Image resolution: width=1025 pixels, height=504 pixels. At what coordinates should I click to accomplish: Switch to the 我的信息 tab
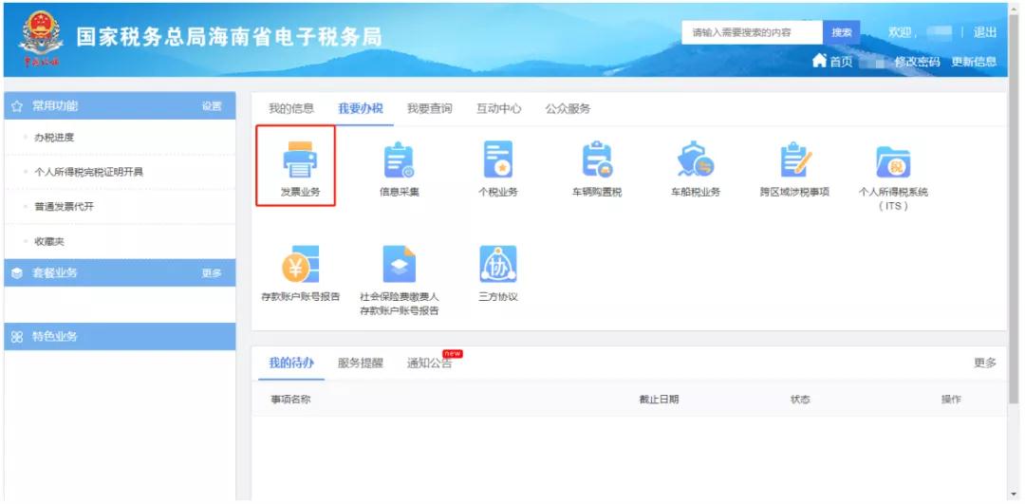click(x=291, y=108)
